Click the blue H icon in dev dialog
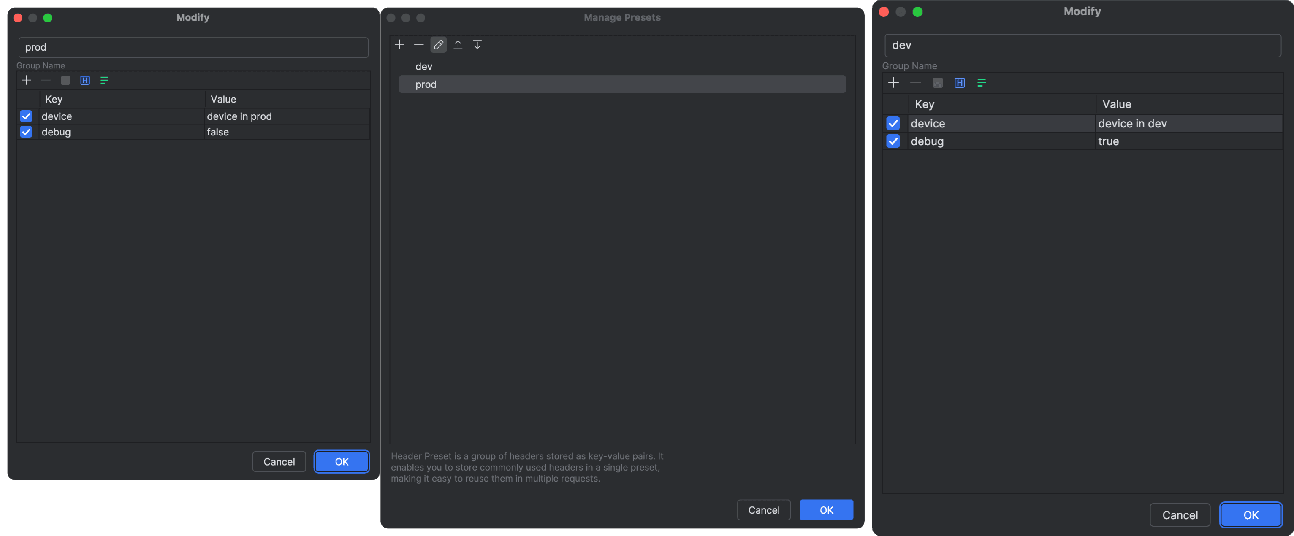 coord(960,83)
